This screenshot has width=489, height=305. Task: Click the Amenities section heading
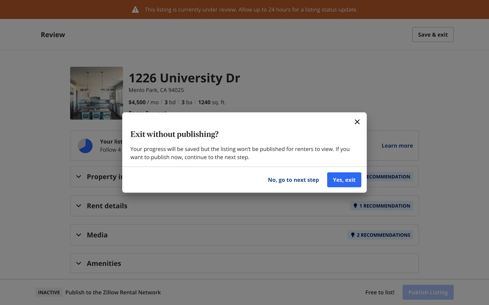coord(104,263)
